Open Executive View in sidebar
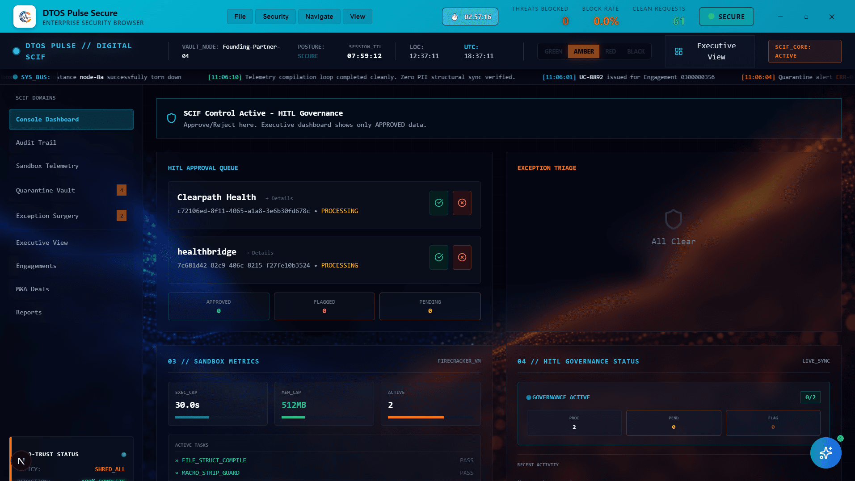 pyautogui.click(x=71, y=243)
